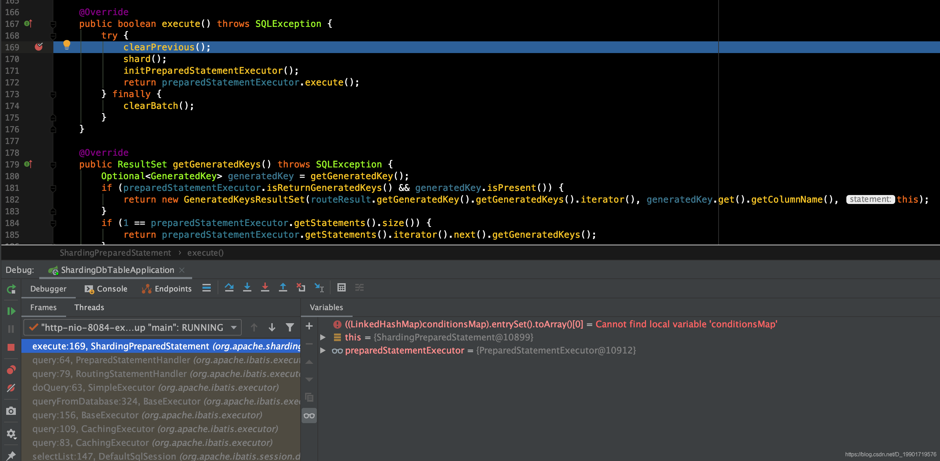Remove watch with minus icon
The height and width of the screenshot is (461, 940).
coord(309,344)
